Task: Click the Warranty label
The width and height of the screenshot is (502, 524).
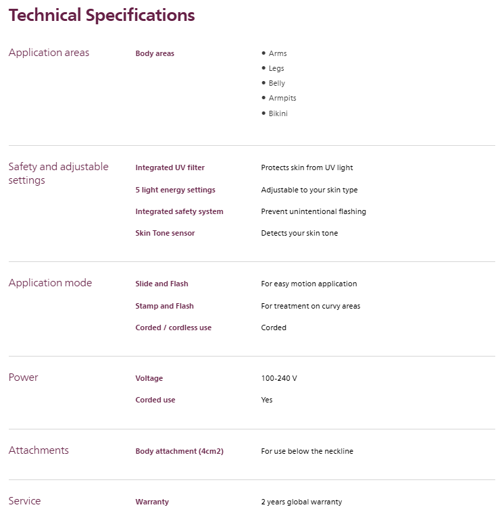Action: click(152, 502)
